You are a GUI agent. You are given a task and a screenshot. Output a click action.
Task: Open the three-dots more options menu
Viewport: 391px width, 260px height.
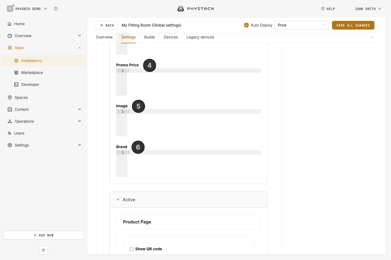372,37
